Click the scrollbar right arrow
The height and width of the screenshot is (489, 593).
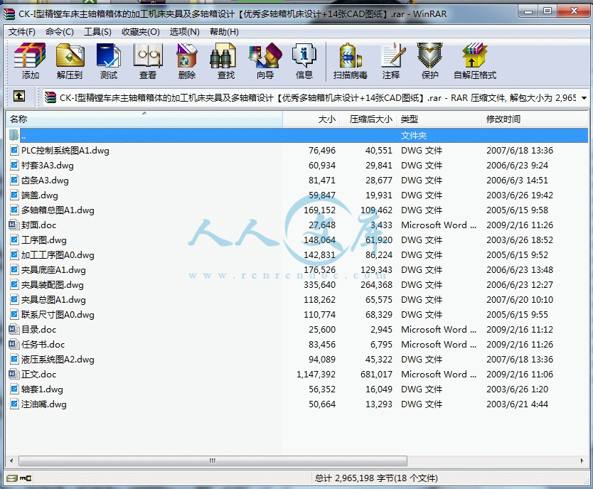point(582,461)
